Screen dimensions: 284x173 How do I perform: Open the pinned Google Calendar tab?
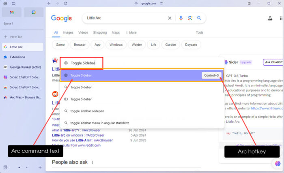[x=34, y=12]
